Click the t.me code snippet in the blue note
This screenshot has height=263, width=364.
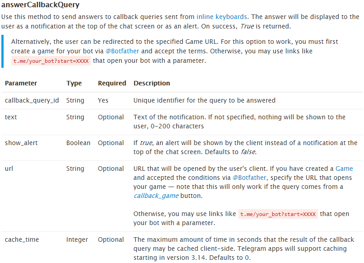click(51, 61)
